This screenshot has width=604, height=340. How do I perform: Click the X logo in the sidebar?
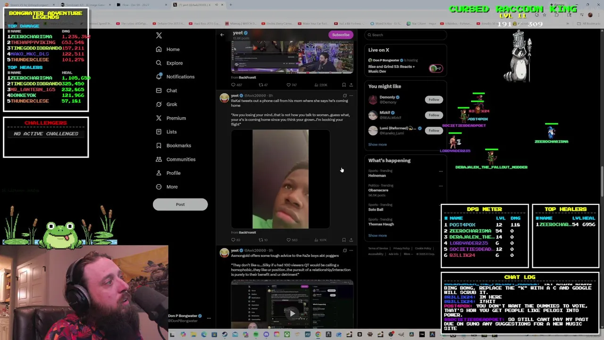tap(159, 35)
